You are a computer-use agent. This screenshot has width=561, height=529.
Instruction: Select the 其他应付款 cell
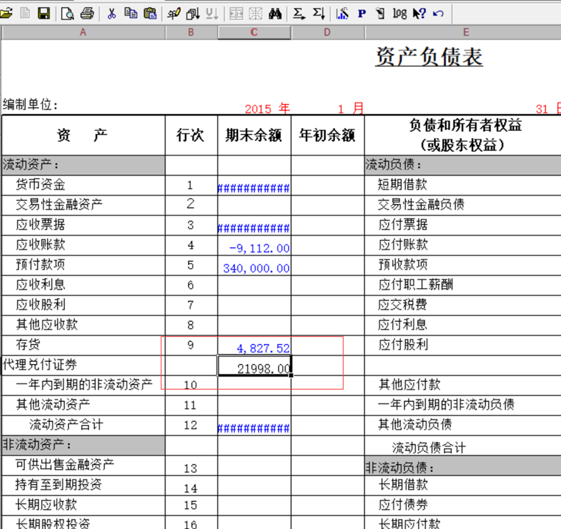click(x=463, y=386)
